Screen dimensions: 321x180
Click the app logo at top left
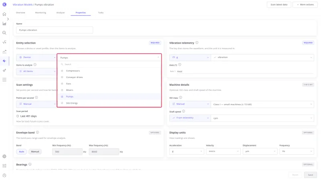(4, 4)
